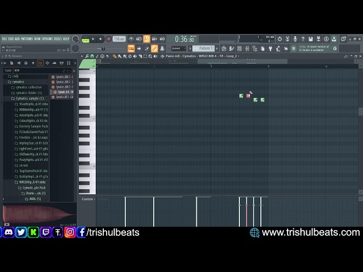363x272 pixels.
Task: Toggle blend recording overdub button
Action: (154, 39)
